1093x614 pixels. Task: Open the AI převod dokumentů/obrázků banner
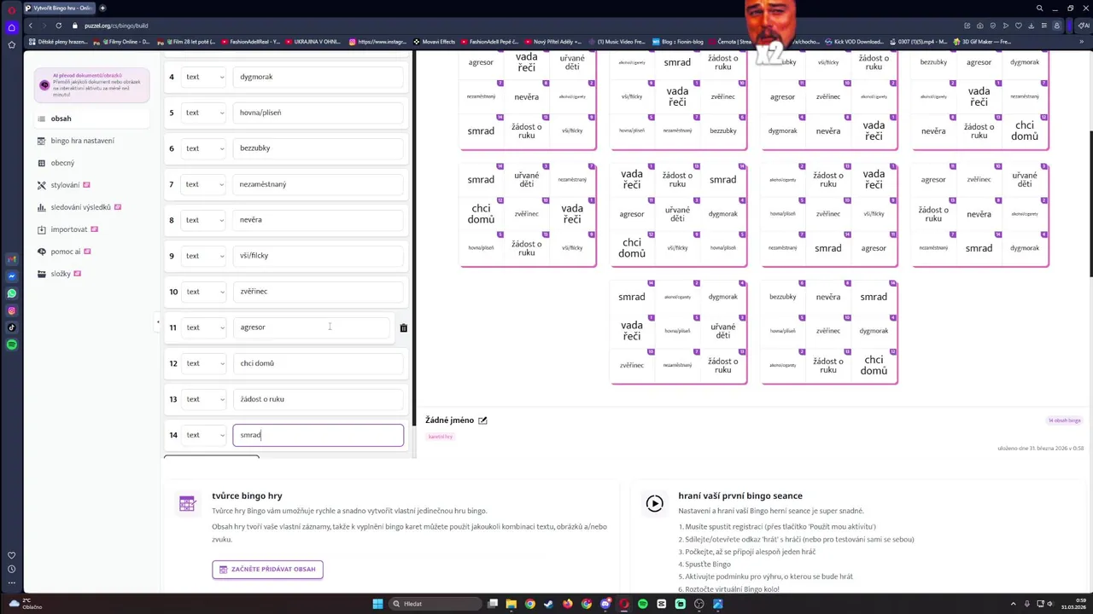click(x=92, y=85)
